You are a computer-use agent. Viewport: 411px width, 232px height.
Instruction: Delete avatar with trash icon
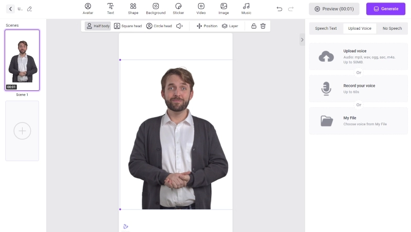click(263, 26)
